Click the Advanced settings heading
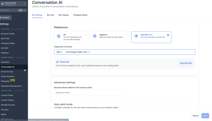Screen dimensions: 212x121 click(65, 82)
